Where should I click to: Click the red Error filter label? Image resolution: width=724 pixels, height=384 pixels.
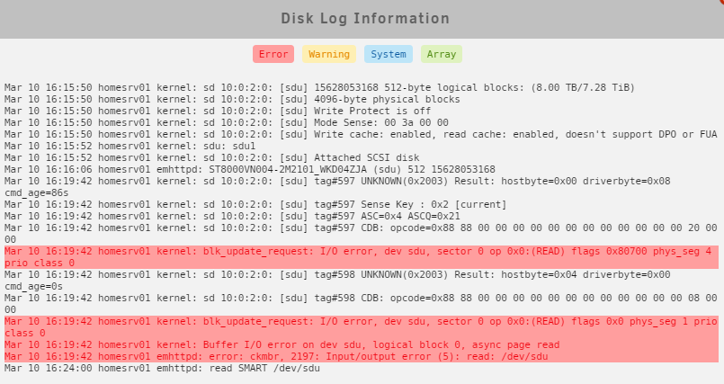point(273,54)
